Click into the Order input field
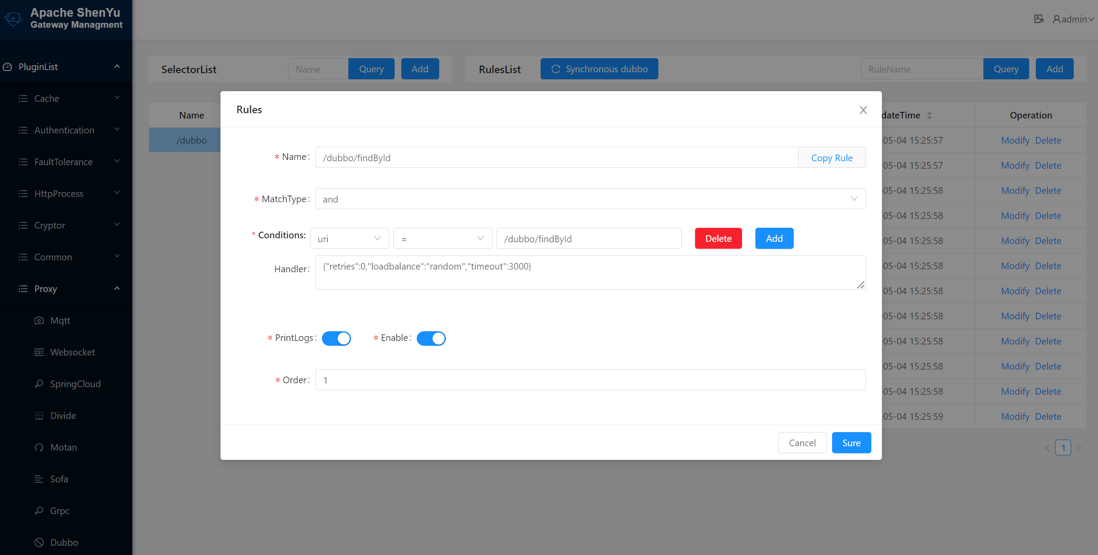Image resolution: width=1098 pixels, height=555 pixels. click(x=590, y=380)
